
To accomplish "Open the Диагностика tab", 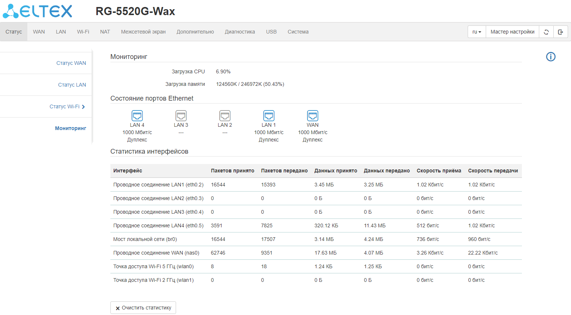I will 240,32.
